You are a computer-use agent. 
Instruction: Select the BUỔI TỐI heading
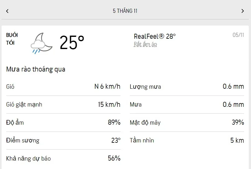pyautogui.click(x=12, y=39)
